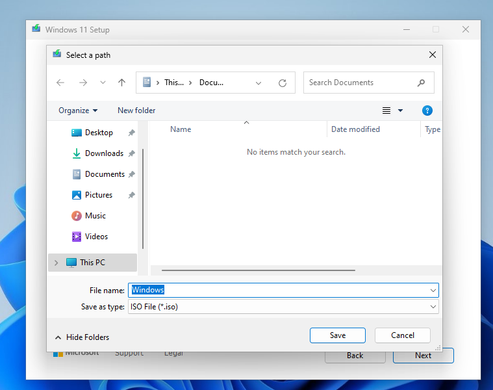Image resolution: width=493 pixels, height=390 pixels.
Task: Minimize the Windows 11 Setup window
Action: click(407, 29)
